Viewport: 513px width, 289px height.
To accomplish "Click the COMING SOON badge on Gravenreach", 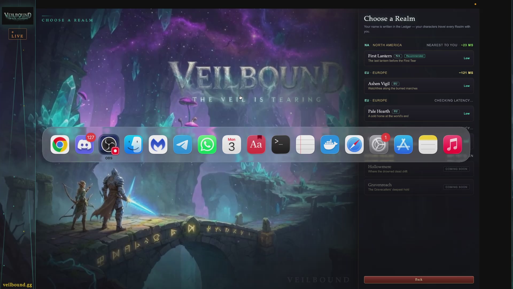I will click(456, 187).
